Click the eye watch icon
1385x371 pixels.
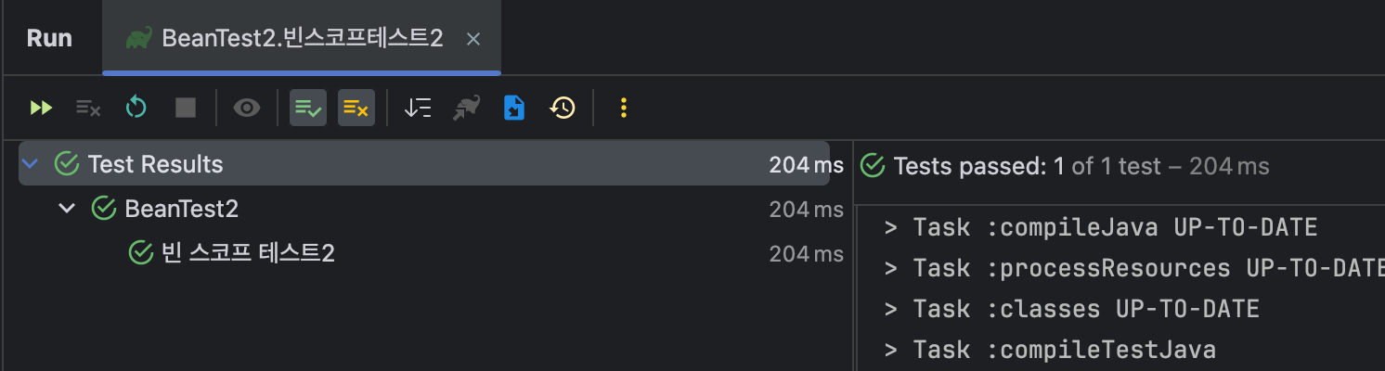pyautogui.click(x=247, y=109)
